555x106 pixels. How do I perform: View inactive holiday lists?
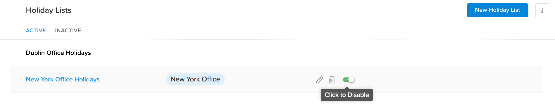[x=68, y=31]
